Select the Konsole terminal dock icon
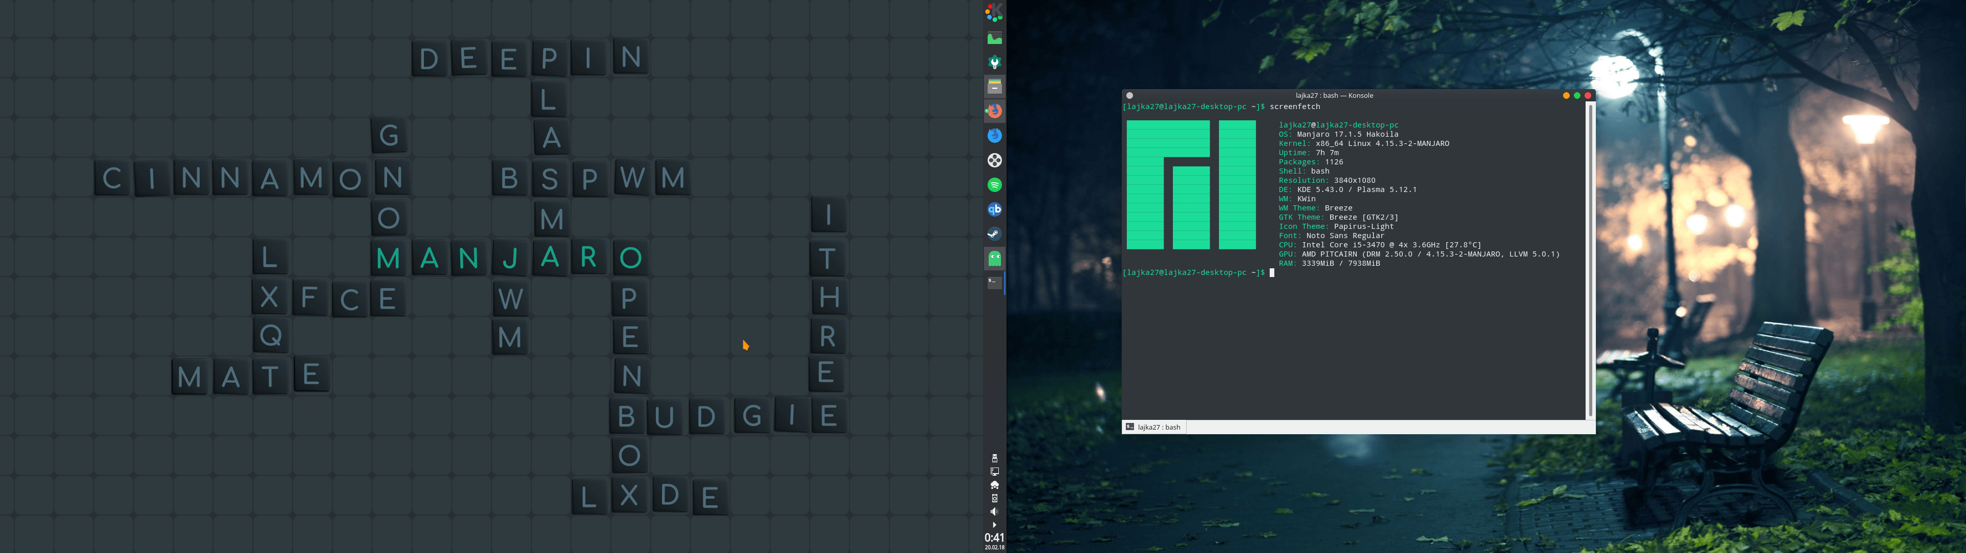The width and height of the screenshot is (1966, 553). [x=994, y=283]
